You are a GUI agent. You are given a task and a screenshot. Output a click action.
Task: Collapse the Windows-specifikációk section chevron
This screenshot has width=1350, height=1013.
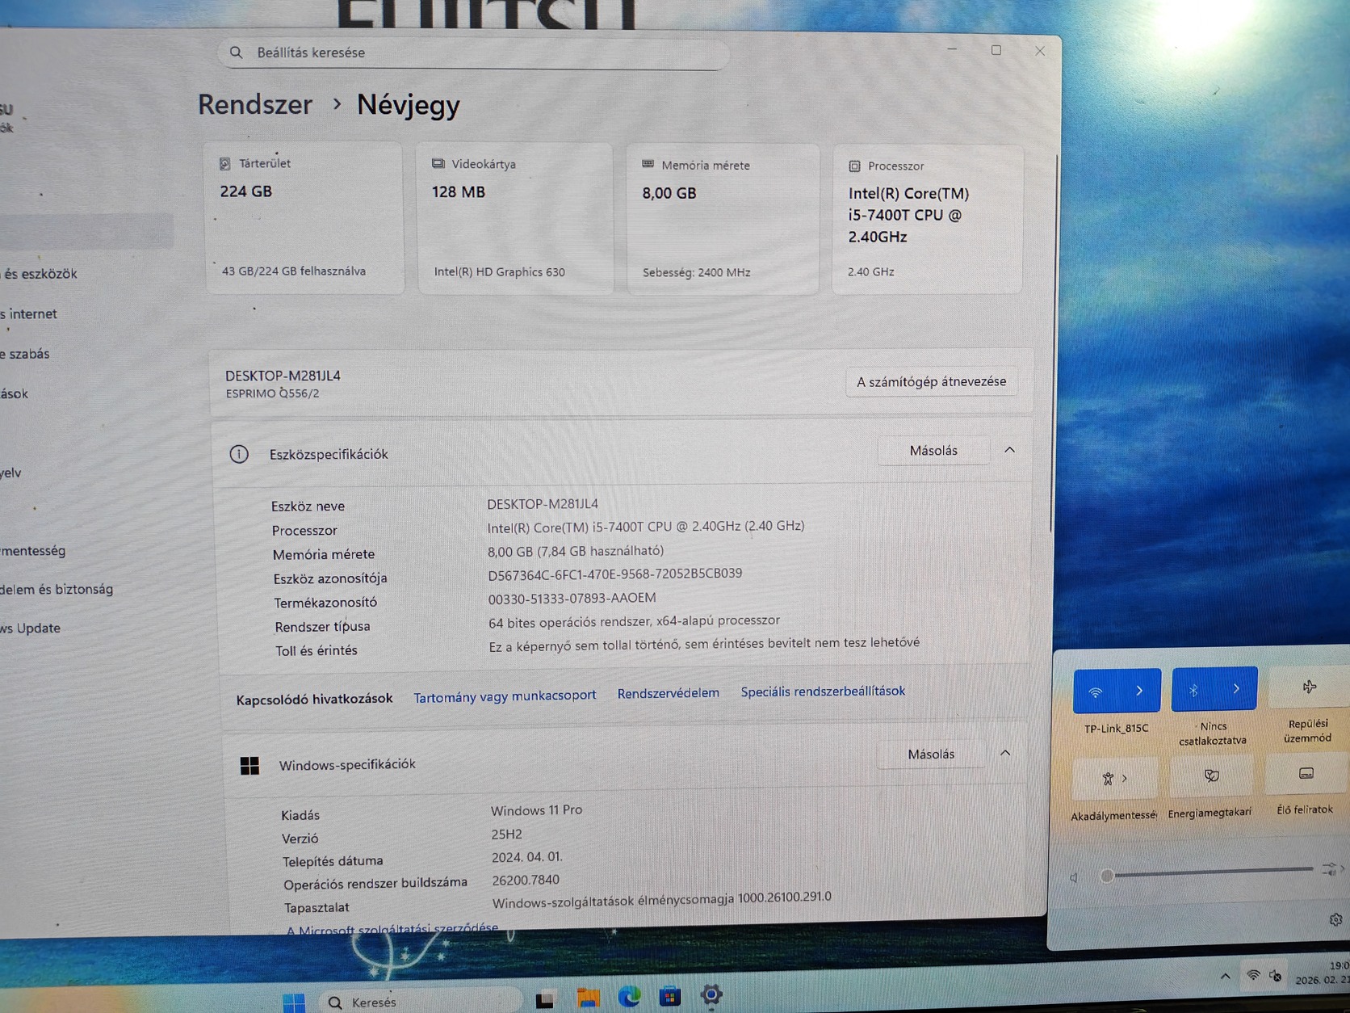point(1005,754)
